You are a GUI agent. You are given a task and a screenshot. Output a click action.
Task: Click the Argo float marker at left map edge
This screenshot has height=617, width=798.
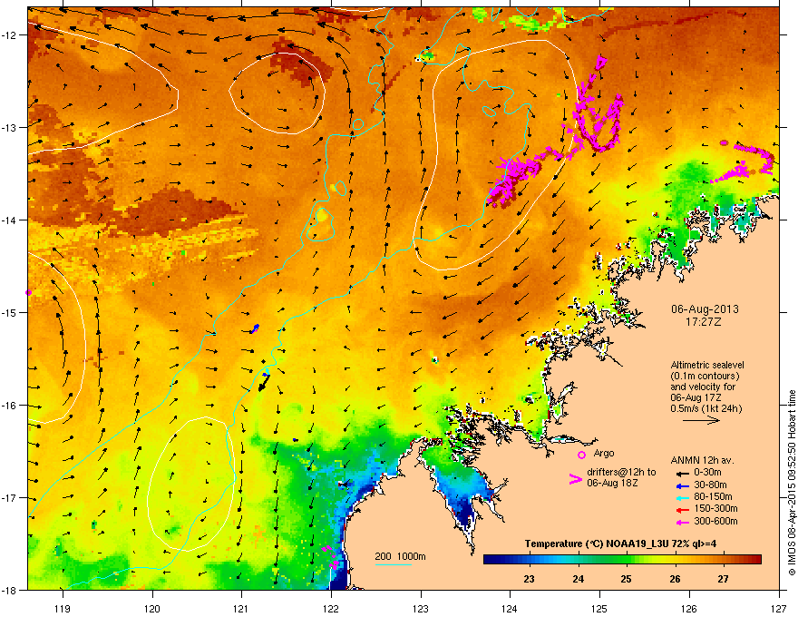point(28,292)
